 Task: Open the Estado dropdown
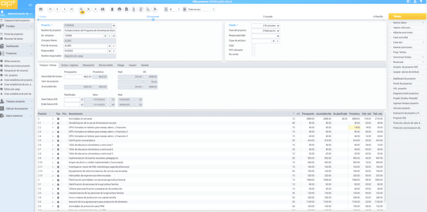[x=265, y=26]
